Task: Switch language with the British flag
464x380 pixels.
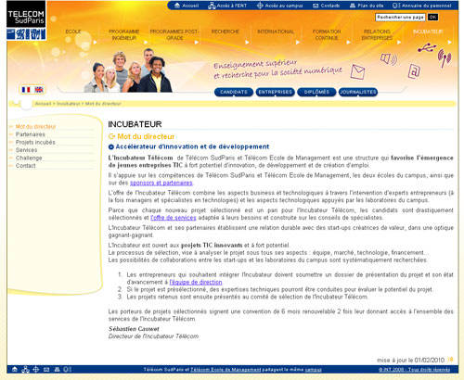Action: [x=39, y=90]
